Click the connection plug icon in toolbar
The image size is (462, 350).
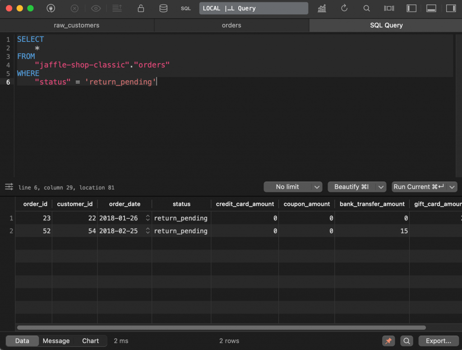51,8
